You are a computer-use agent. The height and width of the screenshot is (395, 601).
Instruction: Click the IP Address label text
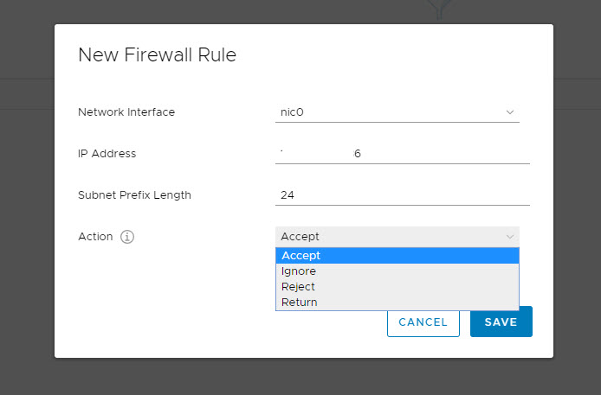(x=107, y=154)
